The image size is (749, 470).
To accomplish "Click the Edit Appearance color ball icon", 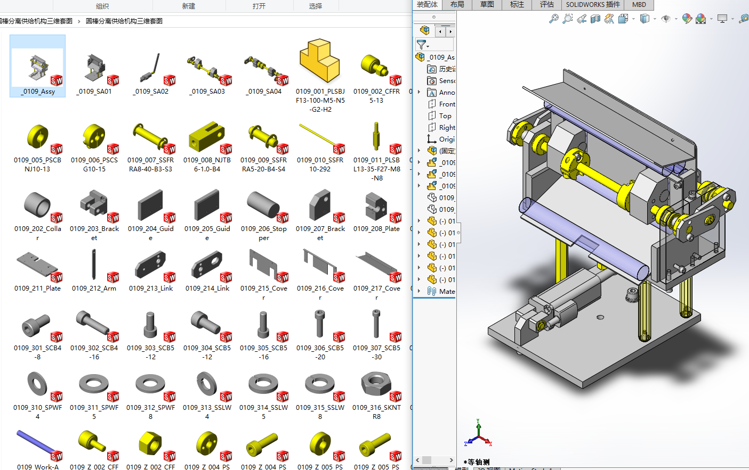I will click(x=687, y=19).
